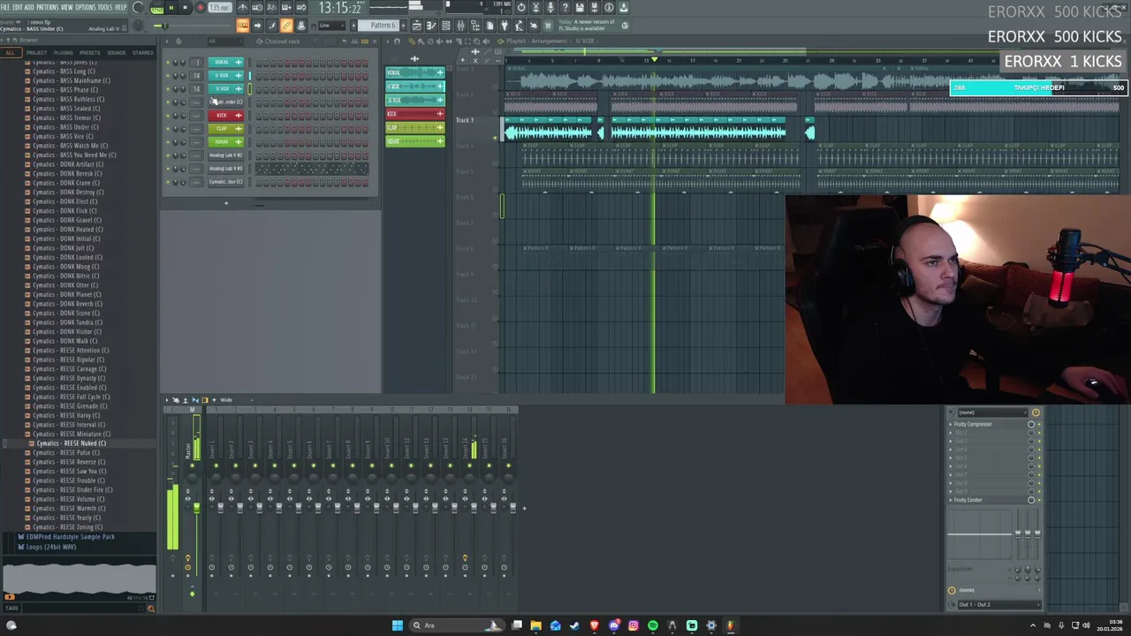
Task: Select VOKAL clip in playlist picker
Action: point(415,72)
